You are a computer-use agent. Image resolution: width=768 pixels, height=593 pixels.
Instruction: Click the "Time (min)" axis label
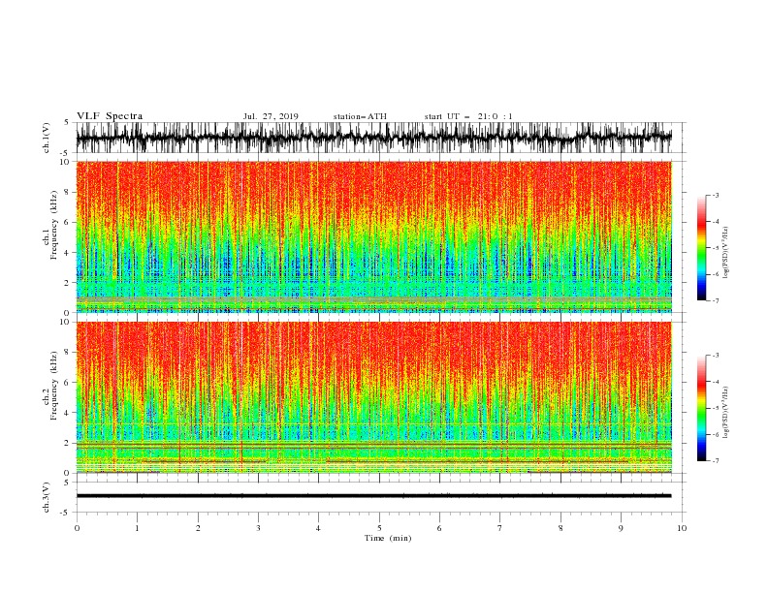(388, 538)
